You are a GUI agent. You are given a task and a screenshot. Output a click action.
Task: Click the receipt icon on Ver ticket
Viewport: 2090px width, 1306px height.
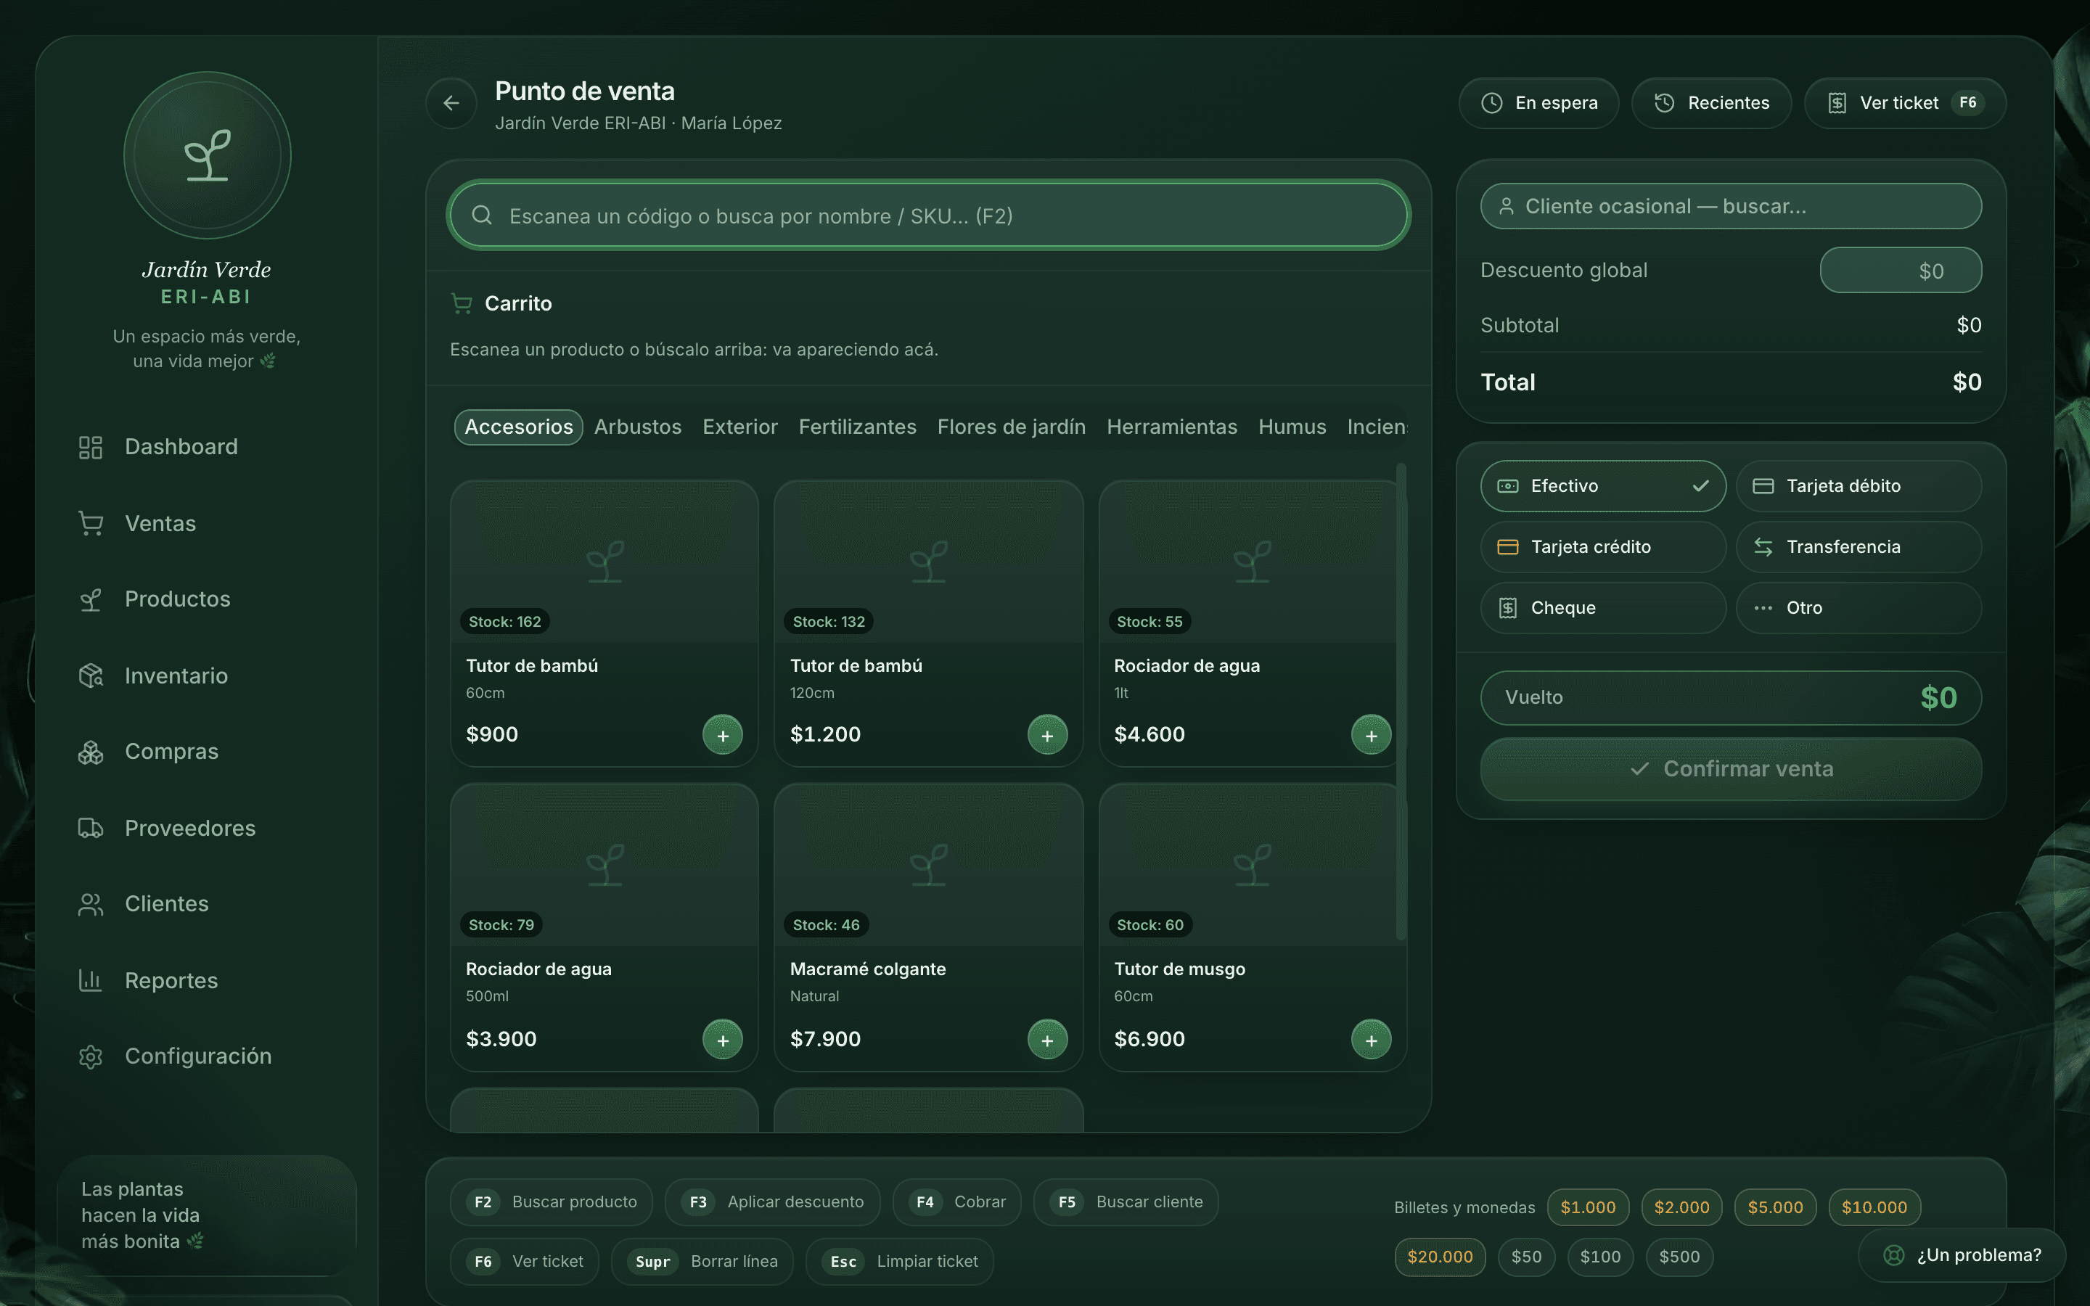[x=1837, y=103]
